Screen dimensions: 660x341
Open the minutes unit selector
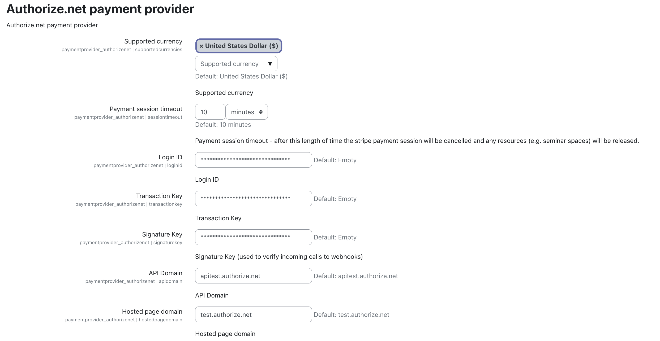click(x=247, y=112)
